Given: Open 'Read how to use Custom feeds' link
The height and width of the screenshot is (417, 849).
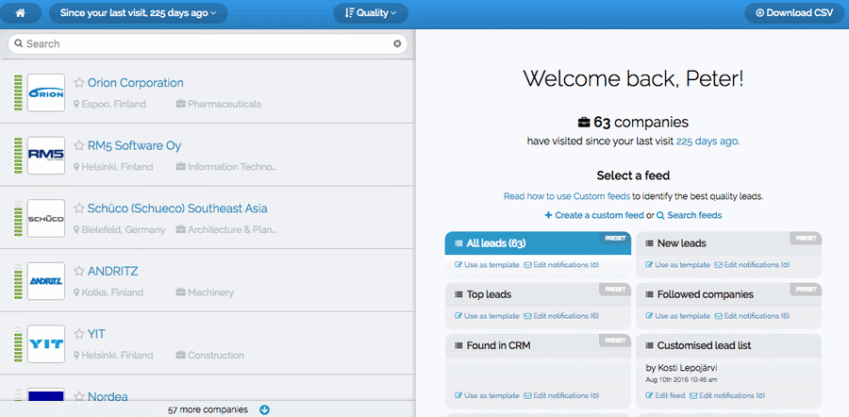Looking at the screenshot, I should pyautogui.click(x=567, y=196).
